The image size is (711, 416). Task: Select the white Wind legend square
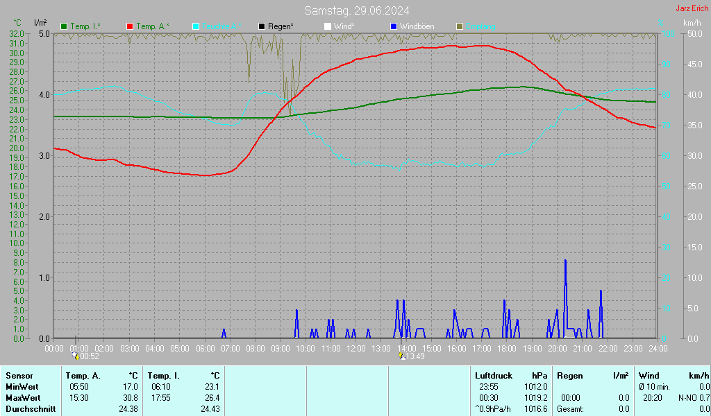pos(328,26)
